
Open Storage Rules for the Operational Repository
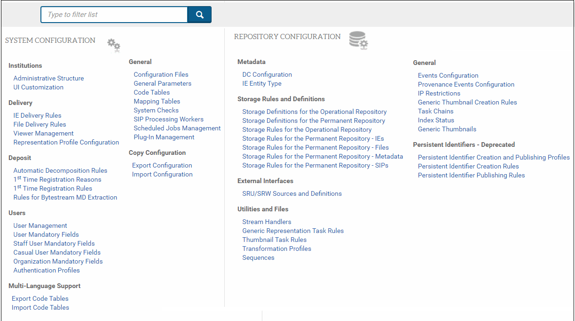pyautogui.click(x=307, y=129)
